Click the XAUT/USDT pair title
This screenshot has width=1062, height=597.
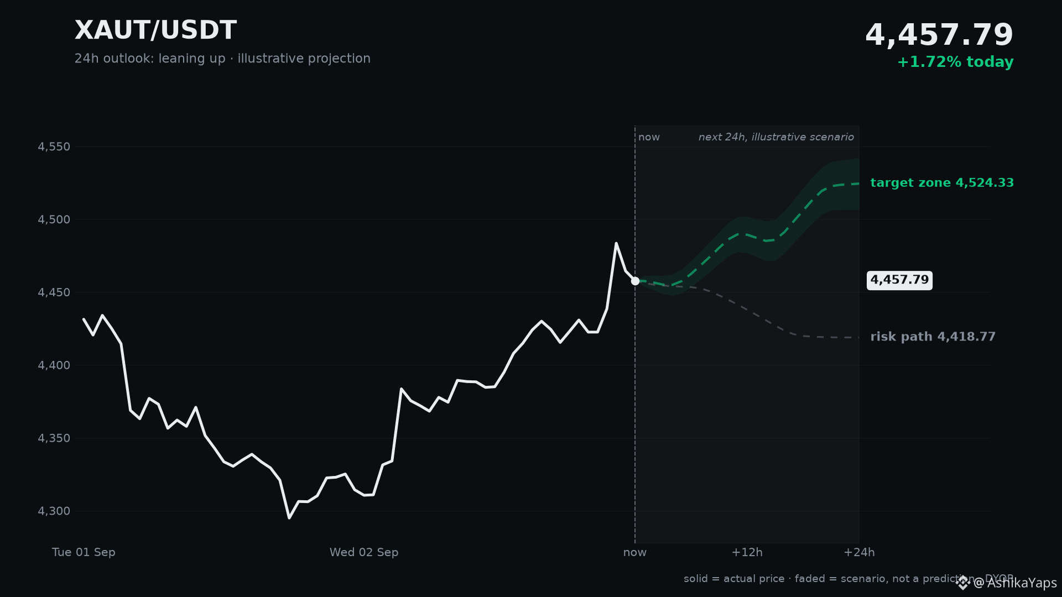pyautogui.click(x=155, y=30)
